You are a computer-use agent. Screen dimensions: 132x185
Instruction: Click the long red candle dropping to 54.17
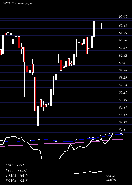[x=35, y=94]
